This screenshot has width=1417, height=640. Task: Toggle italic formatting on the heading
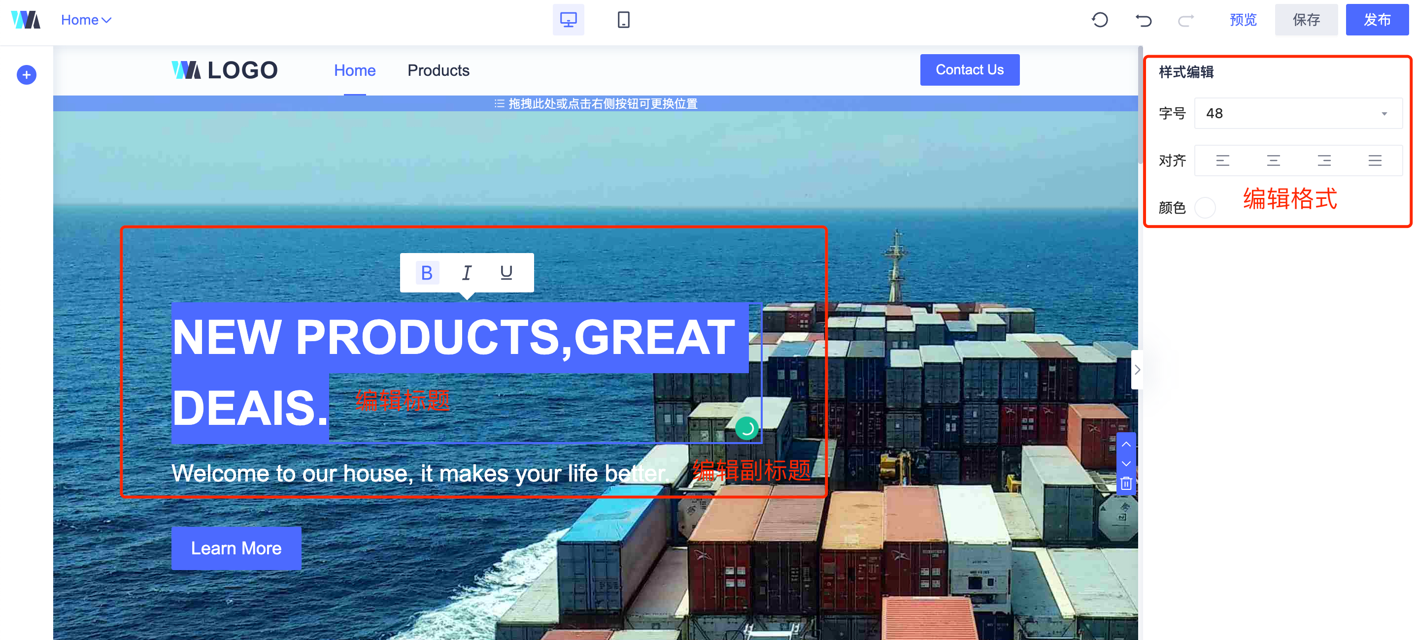(x=467, y=273)
